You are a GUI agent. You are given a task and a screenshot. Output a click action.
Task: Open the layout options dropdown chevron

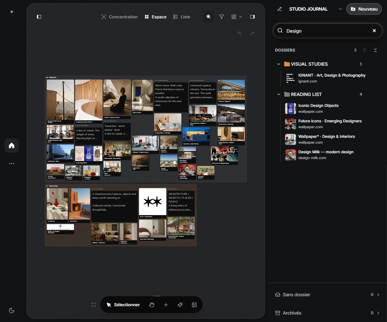pos(241,17)
